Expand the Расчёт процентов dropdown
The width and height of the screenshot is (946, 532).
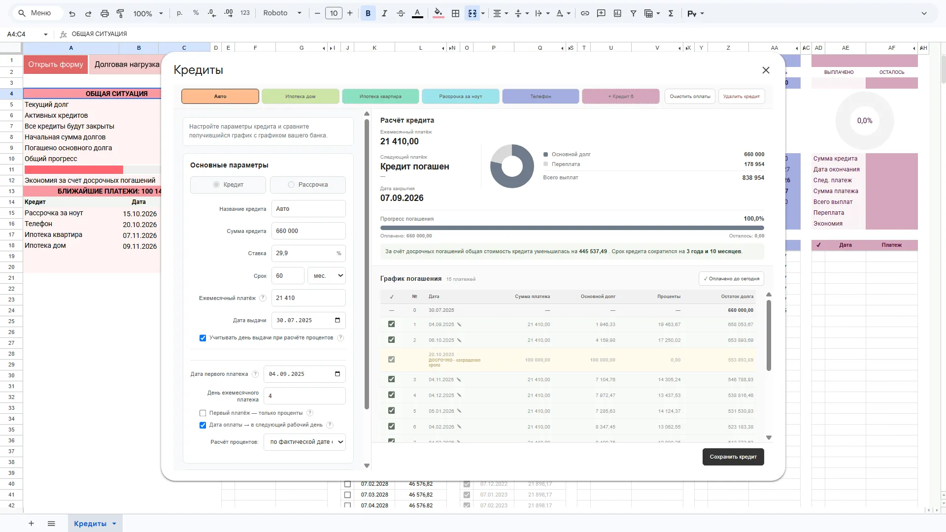click(304, 442)
